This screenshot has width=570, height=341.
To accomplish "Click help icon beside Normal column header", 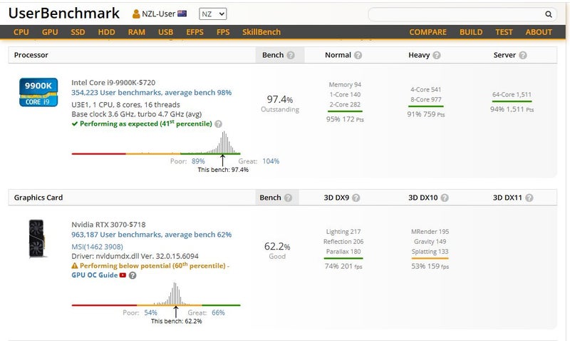I will coord(358,55).
